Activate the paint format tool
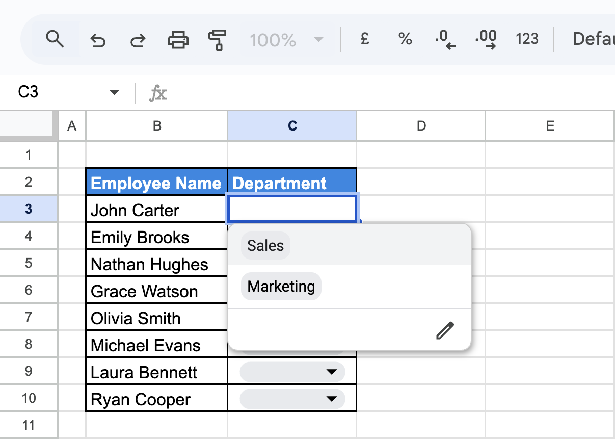This screenshot has height=439, width=615. (x=218, y=39)
